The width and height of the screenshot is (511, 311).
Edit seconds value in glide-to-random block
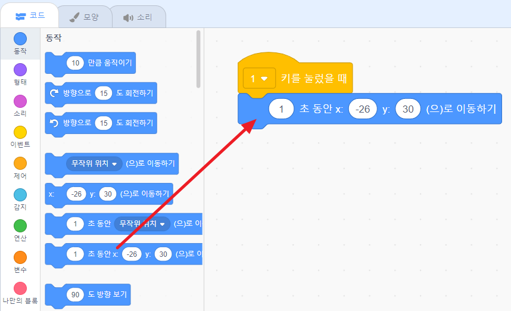[75, 224]
